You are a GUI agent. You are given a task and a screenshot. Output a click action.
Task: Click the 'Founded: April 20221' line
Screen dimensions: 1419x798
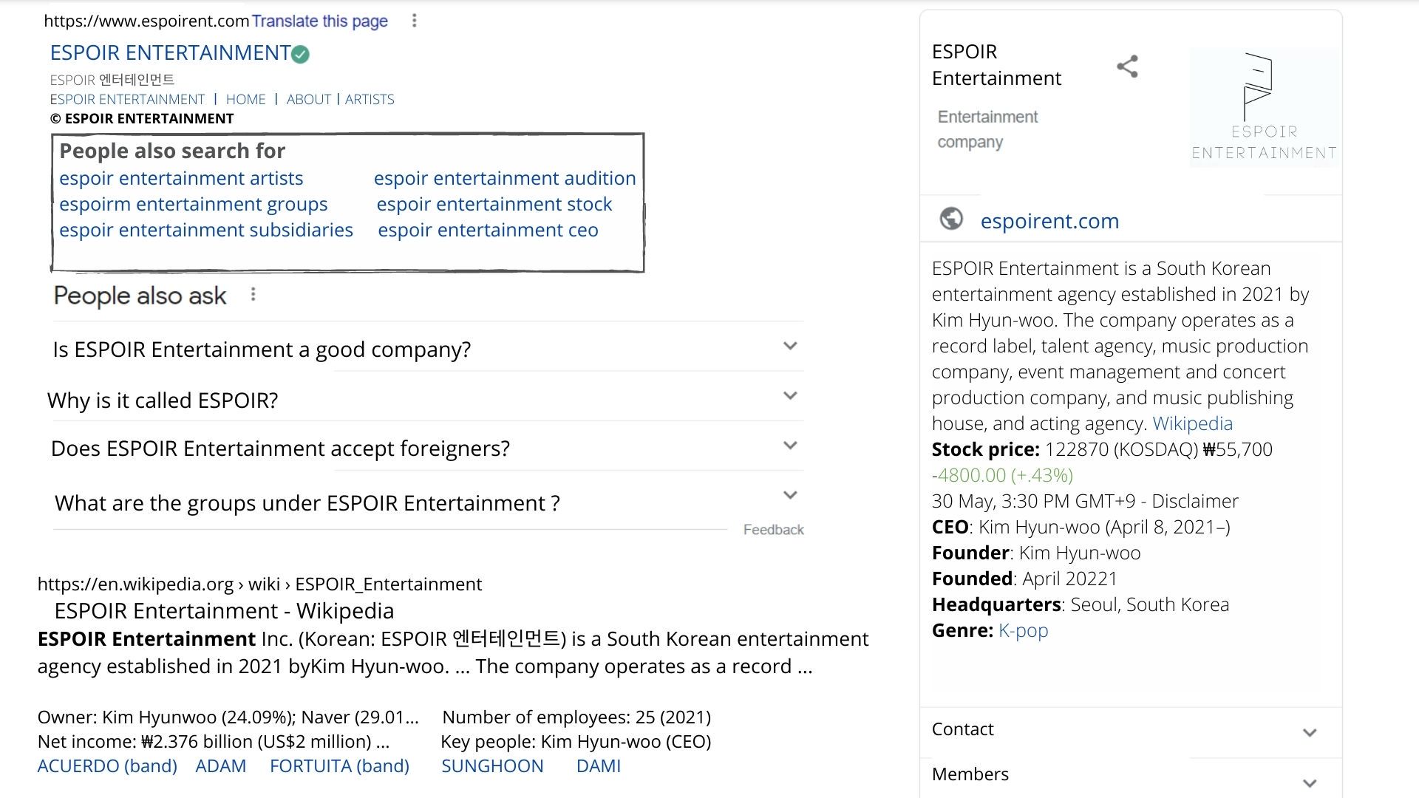[1024, 579]
